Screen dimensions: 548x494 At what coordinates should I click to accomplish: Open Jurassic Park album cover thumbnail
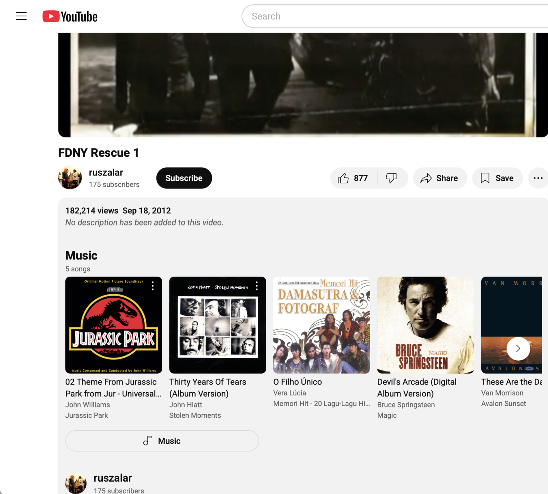tap(114, 325)
